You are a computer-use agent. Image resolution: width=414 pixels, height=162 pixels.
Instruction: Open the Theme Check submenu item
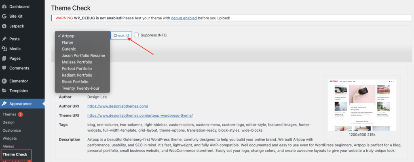(15, 154)
